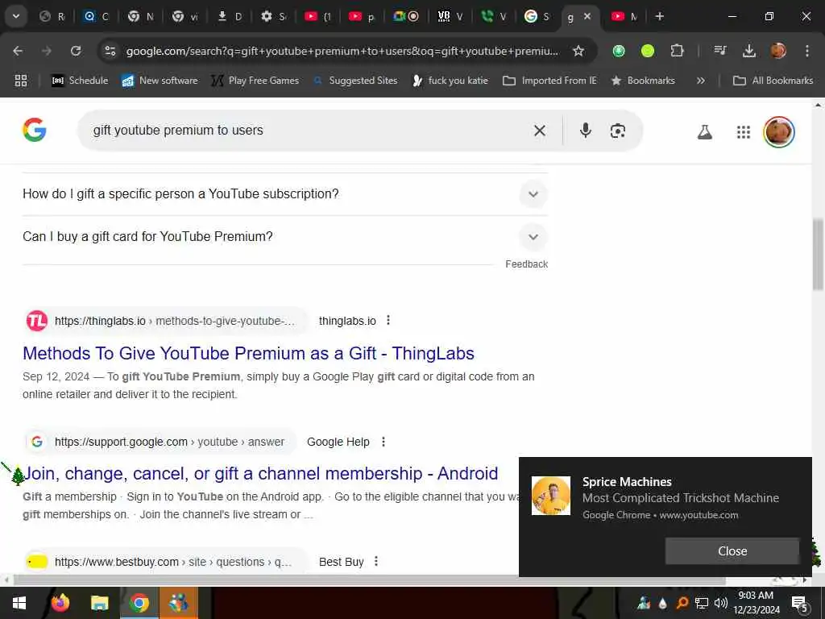Screen dimensions: 825x619
Task: Open Play Free Games bookmark
Action: tap(255, 81)
